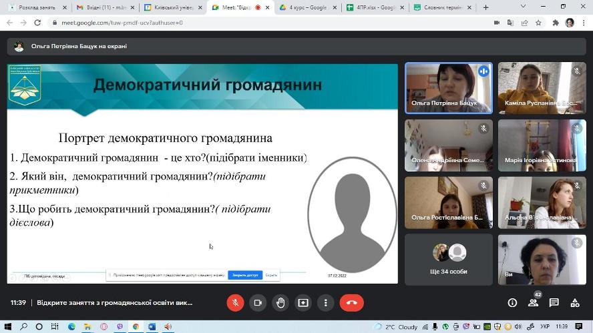
Task: Click the 2°C Cloudy weather widget
Action: 395,326
